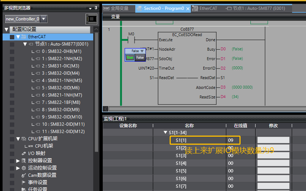The width and height of the screenshot is (306, 191).
Task: Click the EtherCAT network icon in tree
Action: pyautogui.click(x=24, y=37)
